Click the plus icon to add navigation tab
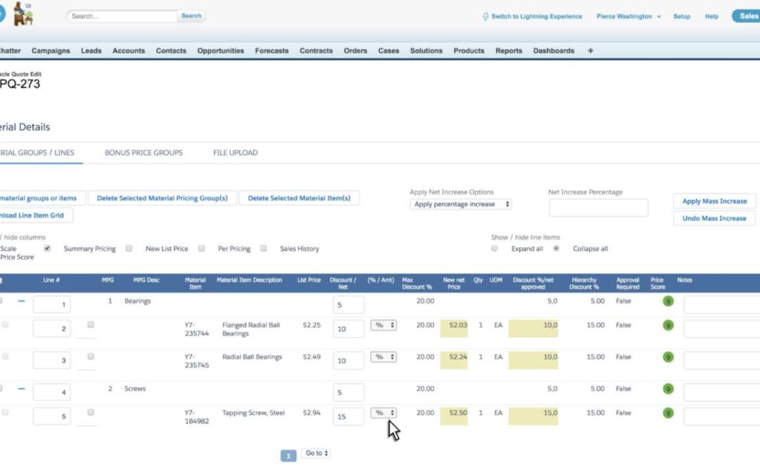Image resolution: width=760 pixels, height=475 pixels. (x=590, y=51)
